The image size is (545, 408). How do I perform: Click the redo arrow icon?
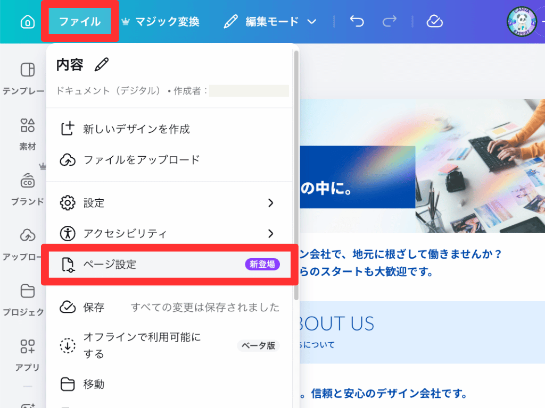(x=389, y=21)
